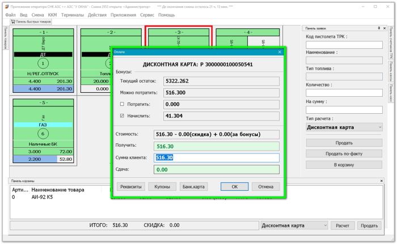Click the Сдача amount field
The image size is (397, 244).
[217, 169]
